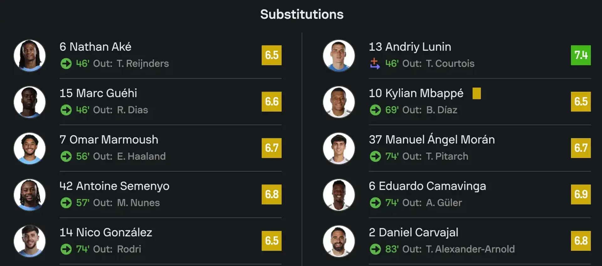Click Kylian Mbappé's yellow card icon
The height and width of the screenshot is (266, 602).
point(476,93)
